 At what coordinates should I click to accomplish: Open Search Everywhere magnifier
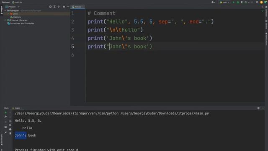(x=257, y=2)
